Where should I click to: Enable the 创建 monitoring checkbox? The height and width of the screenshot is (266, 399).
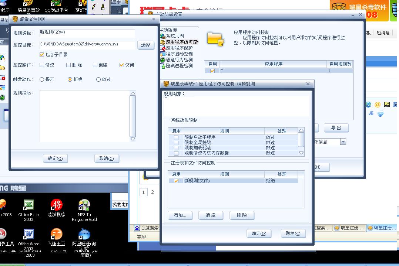(x=95, y=65)
